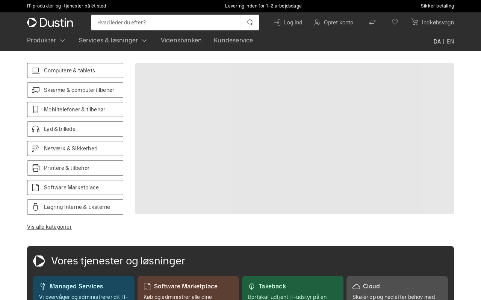Open the Computere & tablets category

pyautogui.click(x=75, y=70)
